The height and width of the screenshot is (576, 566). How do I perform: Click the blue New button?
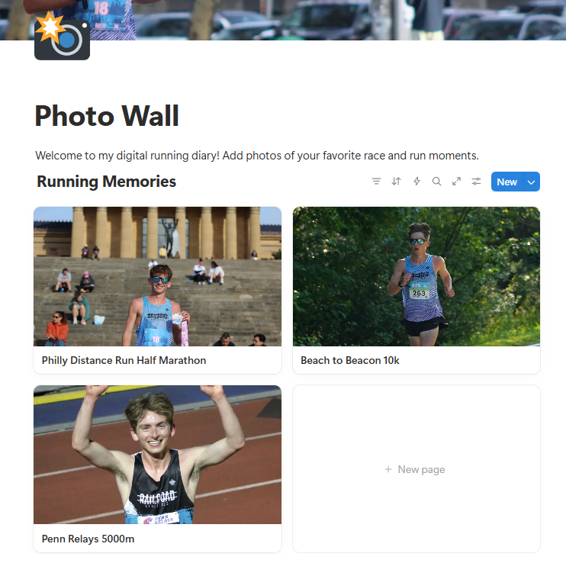click(x=507, y=182)
